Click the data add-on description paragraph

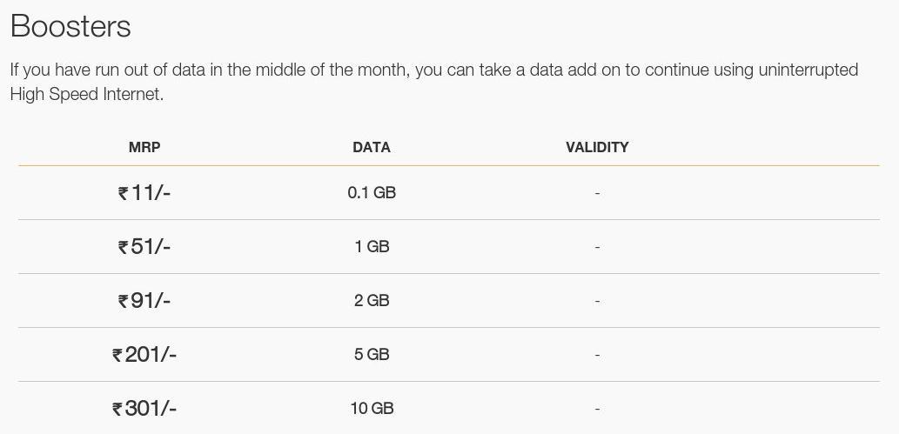[434, 82]
